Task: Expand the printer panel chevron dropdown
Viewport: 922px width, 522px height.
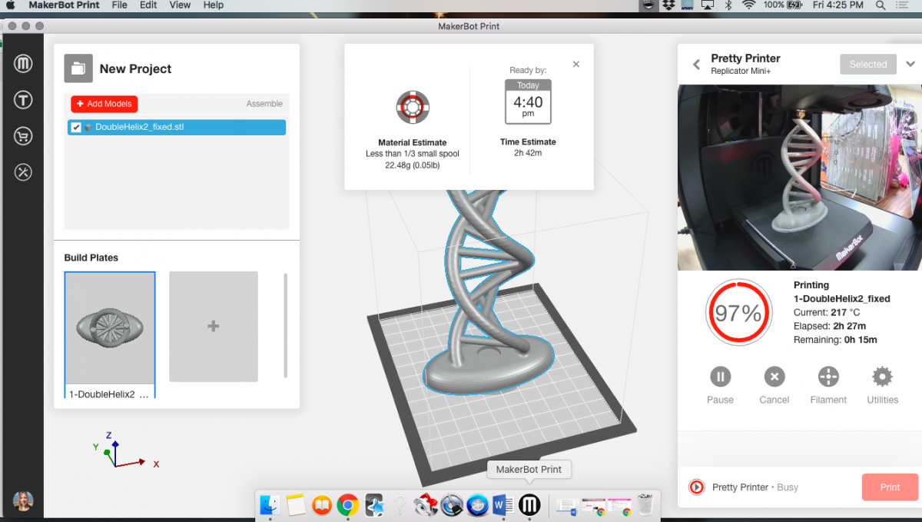Action: (x=910, y=65)
